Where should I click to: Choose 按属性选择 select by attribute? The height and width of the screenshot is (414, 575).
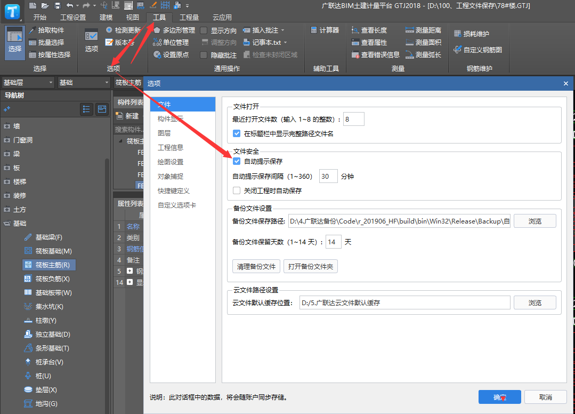50,55
